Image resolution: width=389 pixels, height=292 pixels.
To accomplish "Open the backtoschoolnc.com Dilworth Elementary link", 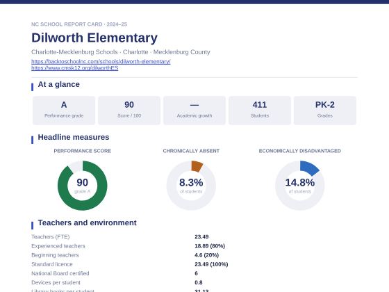I will [101, 61].
